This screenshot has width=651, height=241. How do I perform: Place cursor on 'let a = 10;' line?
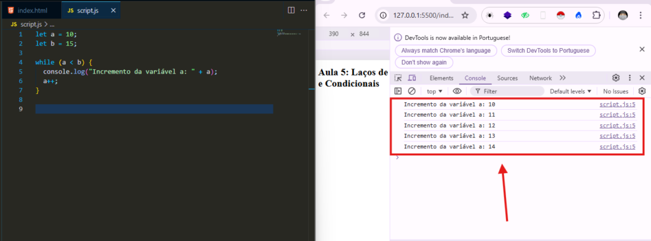coord(56,34)
